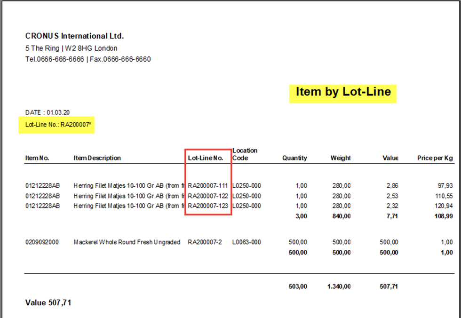Click the Lot-Line No. column header
The height and width of the screenshot is (318, 461).
click(206, 158)
